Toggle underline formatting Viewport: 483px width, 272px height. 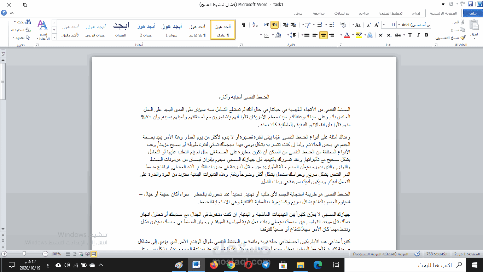410,35
